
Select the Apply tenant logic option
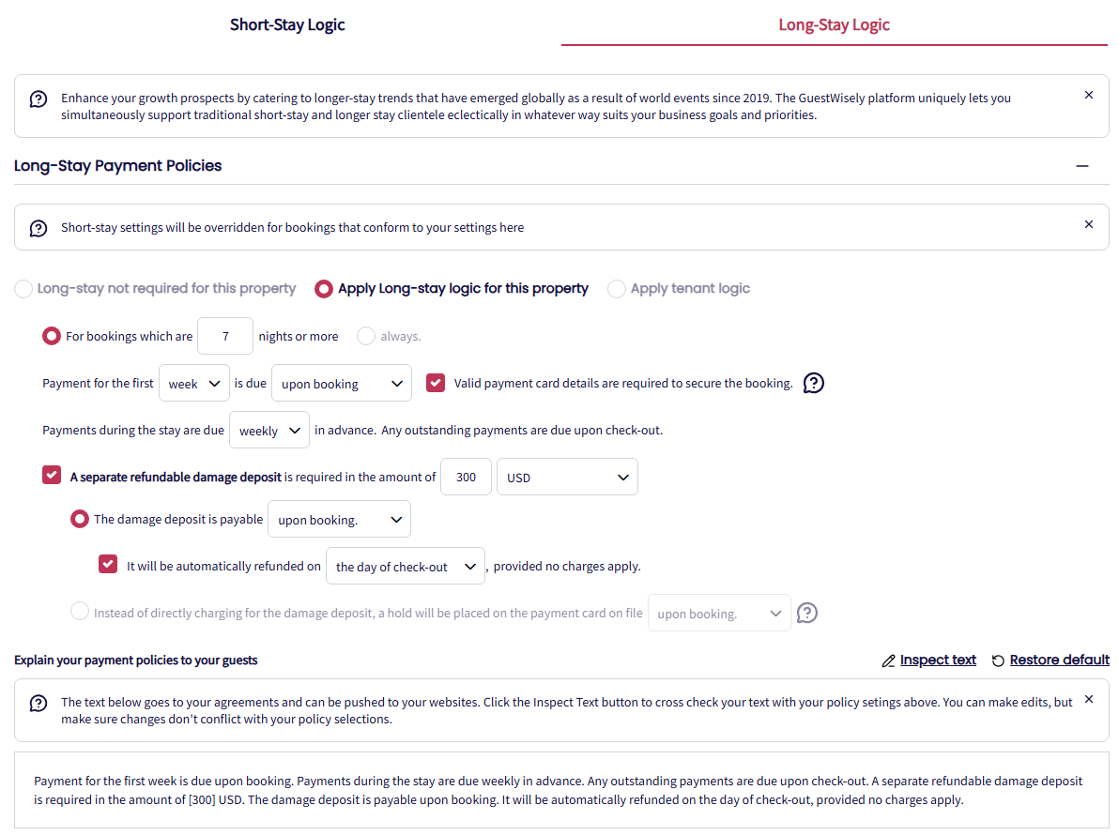[x=617, y=289]
